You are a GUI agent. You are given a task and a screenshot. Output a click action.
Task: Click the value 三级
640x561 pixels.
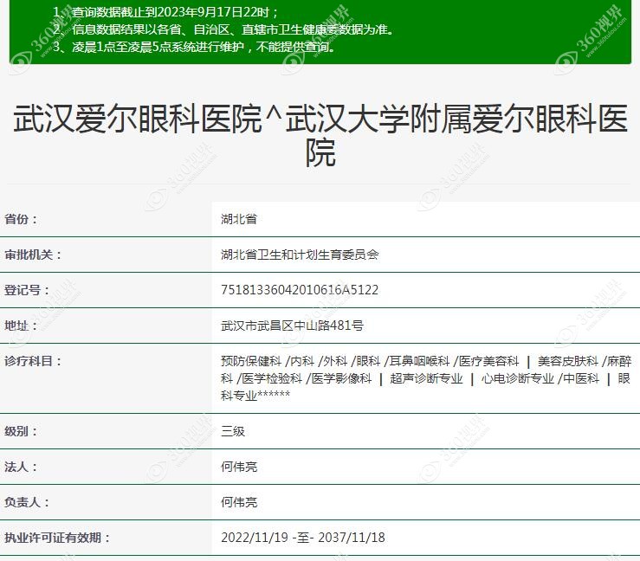[233, 431]
